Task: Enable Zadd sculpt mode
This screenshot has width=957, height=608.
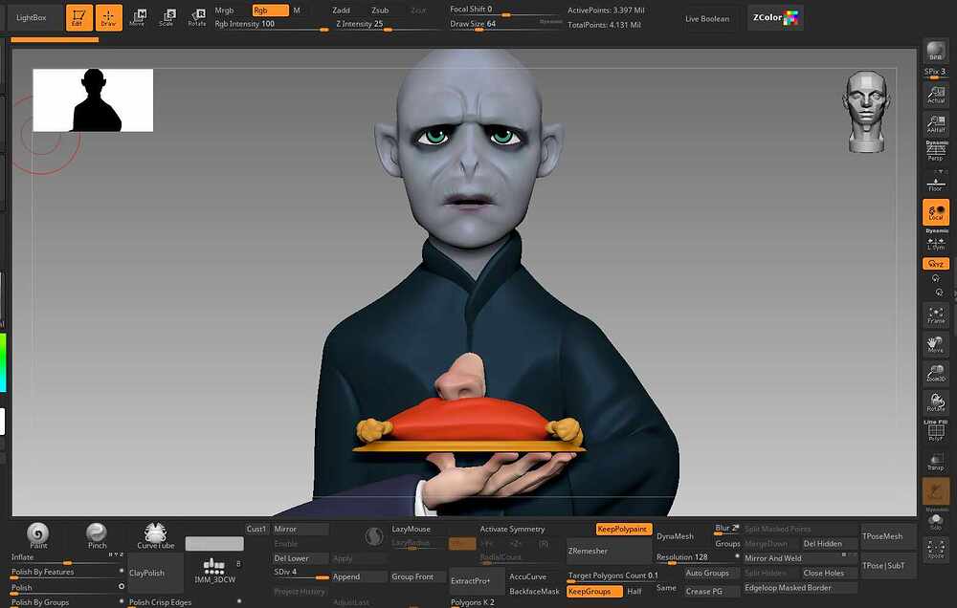Action: point(342,11)
